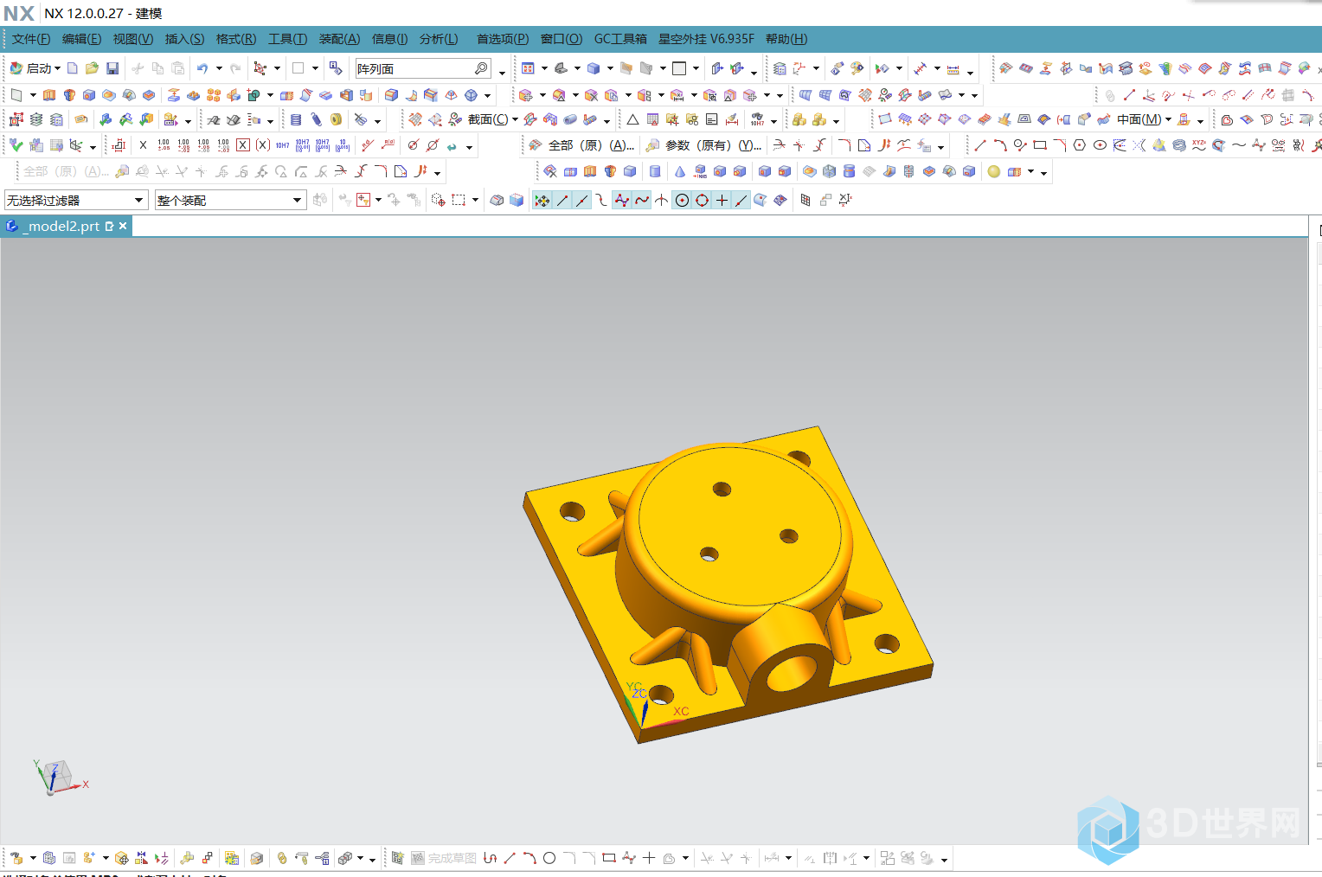This screenshot has height=877, width=1322.
Task: Select the polygon hexagon curve icon
Action: pos(1079,145)
